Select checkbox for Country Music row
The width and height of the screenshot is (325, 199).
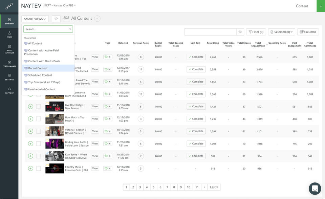(39, 169)
